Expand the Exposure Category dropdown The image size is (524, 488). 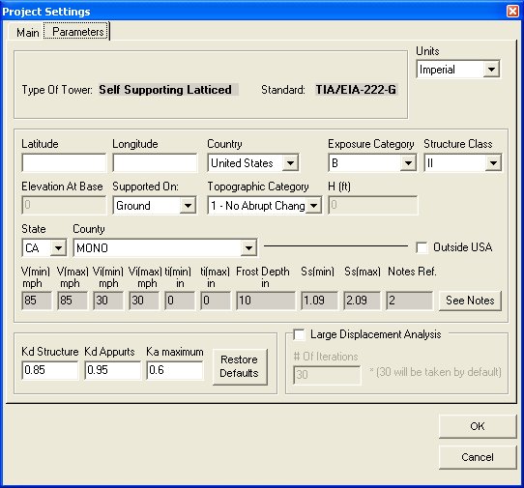point(372,163)
